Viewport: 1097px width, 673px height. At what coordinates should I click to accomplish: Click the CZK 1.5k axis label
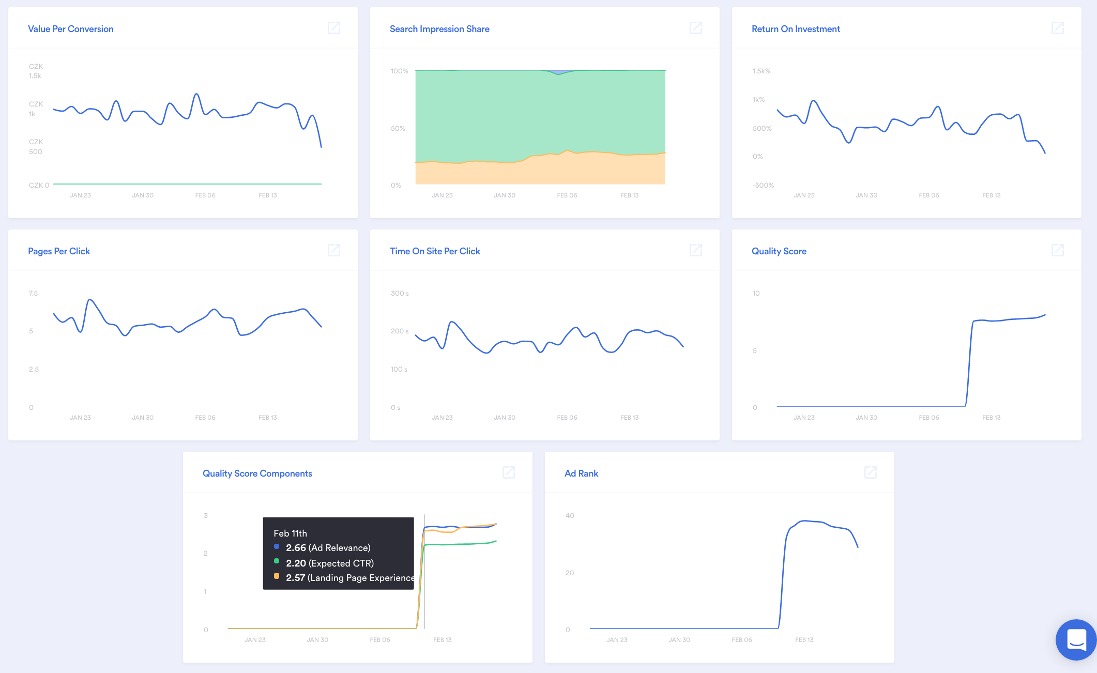point(36,71)
